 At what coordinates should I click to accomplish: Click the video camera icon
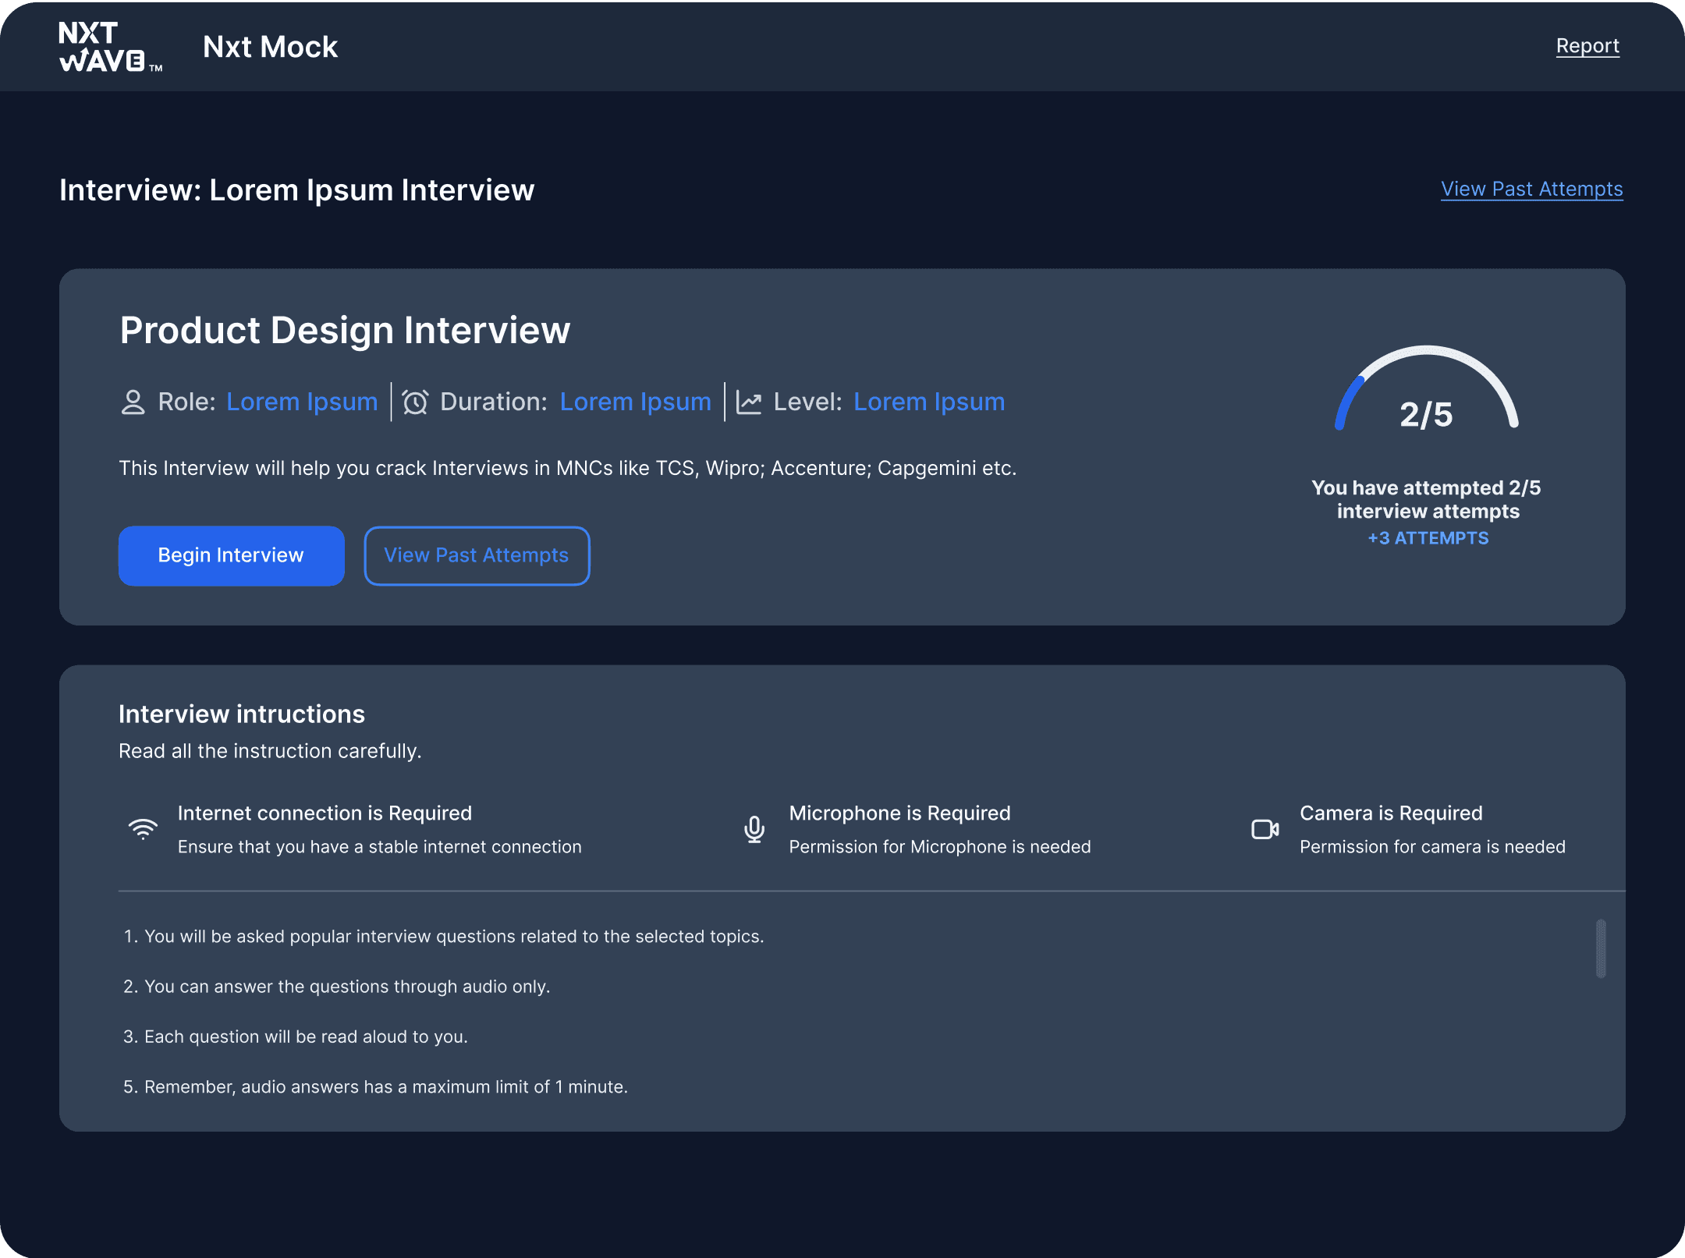pyautogui.click(x=1265, y=829)
